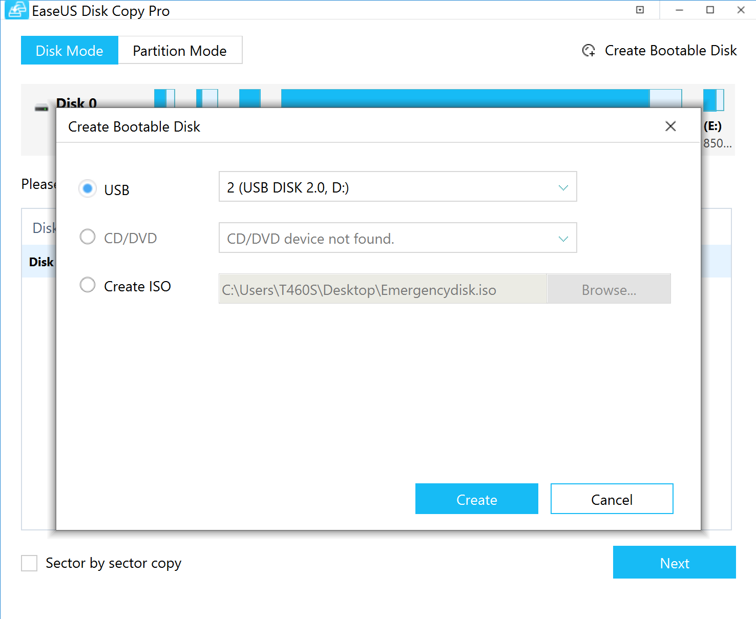Image resolution: width=756 pixels, height=619 pixels.
Task: Select the Create ISO option
Action: pyautogui.click(x=87, y=285)
